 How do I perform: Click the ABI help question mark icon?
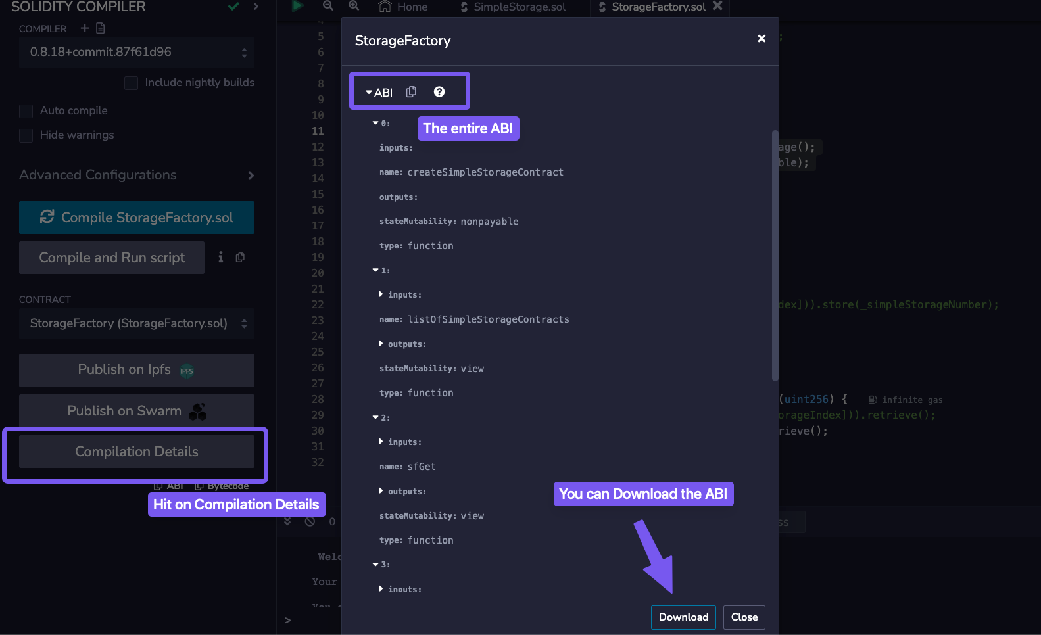pyautogui.click(x=439, y=92)
